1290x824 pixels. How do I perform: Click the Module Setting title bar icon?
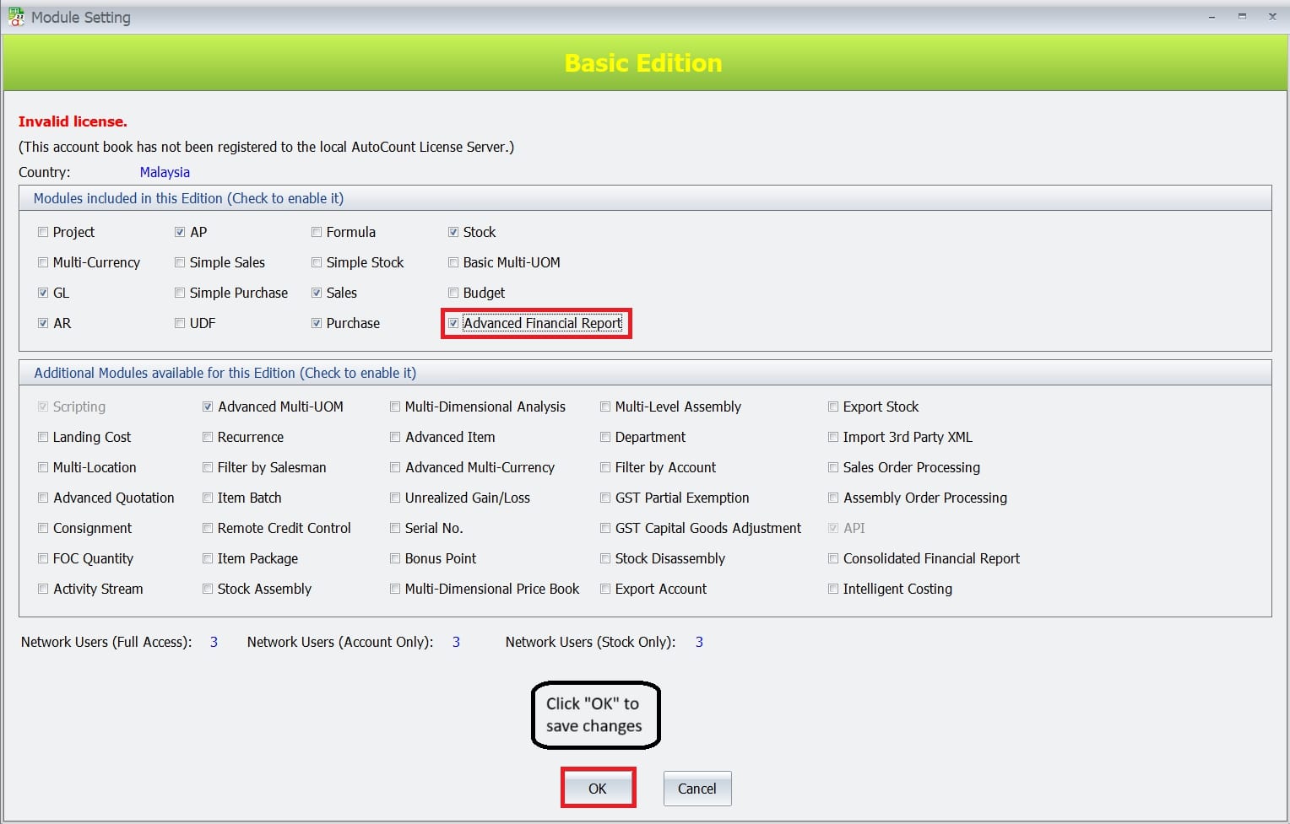15,16
